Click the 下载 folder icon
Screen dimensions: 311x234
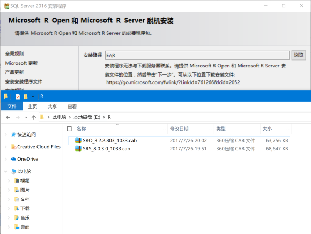point(17,208)
